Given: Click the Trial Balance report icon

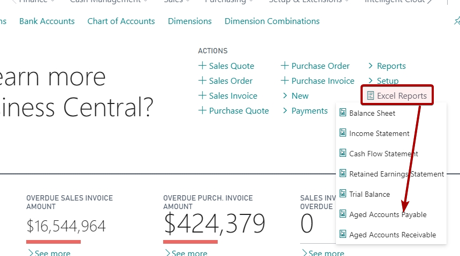Looking at the screenshot, I should 343,194.
